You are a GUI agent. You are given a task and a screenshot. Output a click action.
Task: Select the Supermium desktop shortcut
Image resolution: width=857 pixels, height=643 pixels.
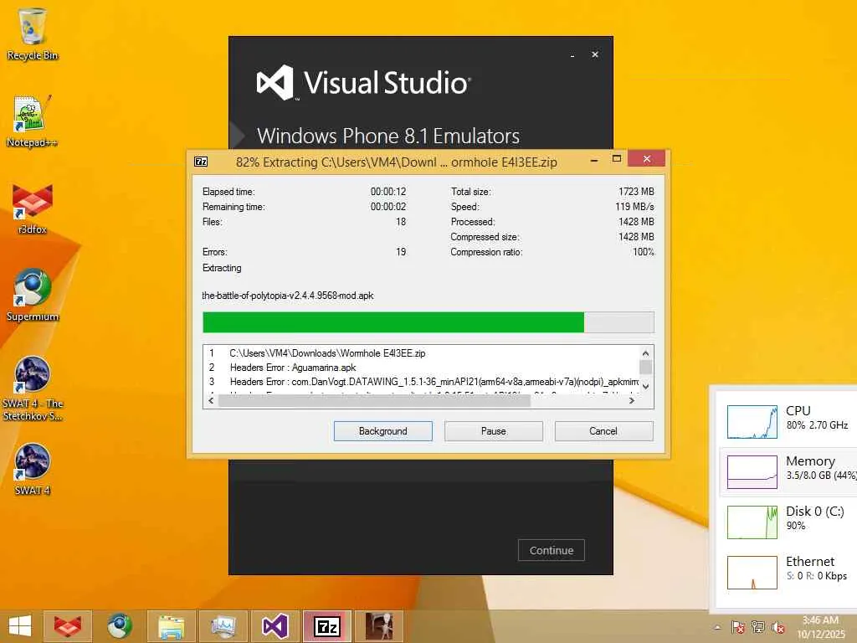pyautogui.click(x=33, y=296)
